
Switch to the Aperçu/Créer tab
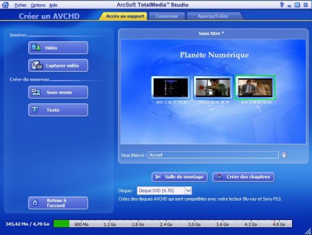click(x=213, y=16)
